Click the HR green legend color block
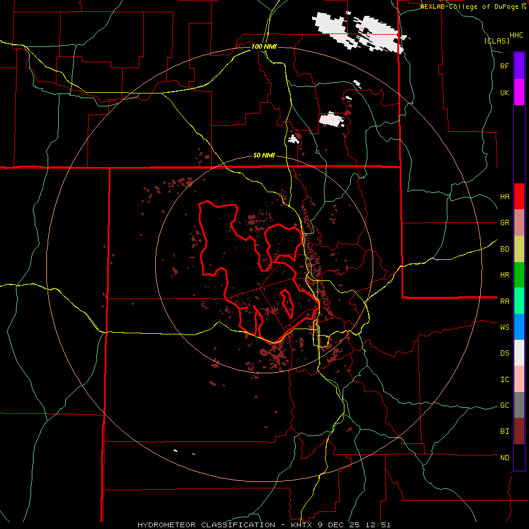This screenshot has height=529, width=529. 519,275
